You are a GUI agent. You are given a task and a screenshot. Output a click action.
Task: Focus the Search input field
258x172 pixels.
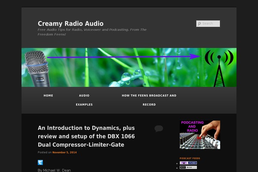(208, 24)
